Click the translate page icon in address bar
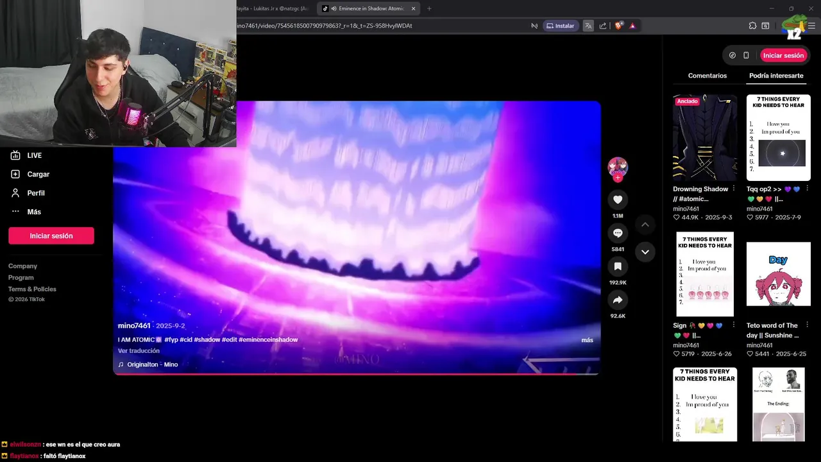 (588, 26)
